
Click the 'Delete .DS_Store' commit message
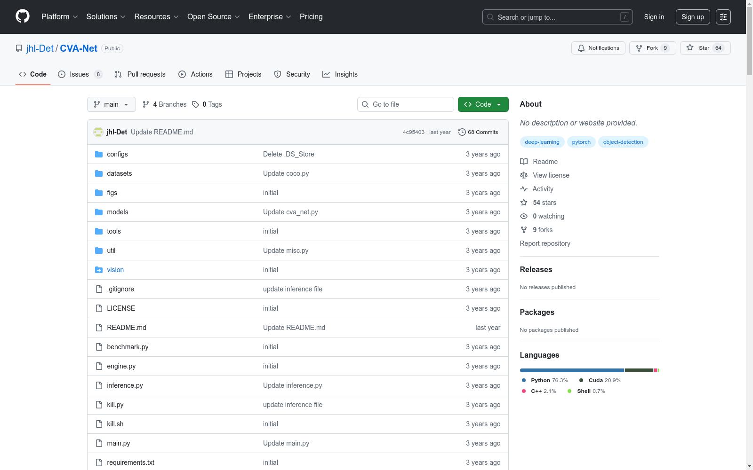click(x=288, y=154)
